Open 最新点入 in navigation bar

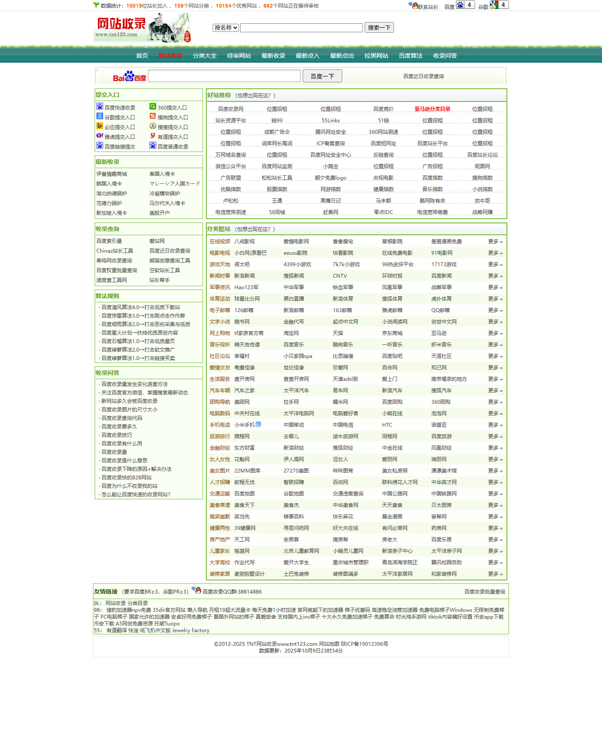pos(308,56)
